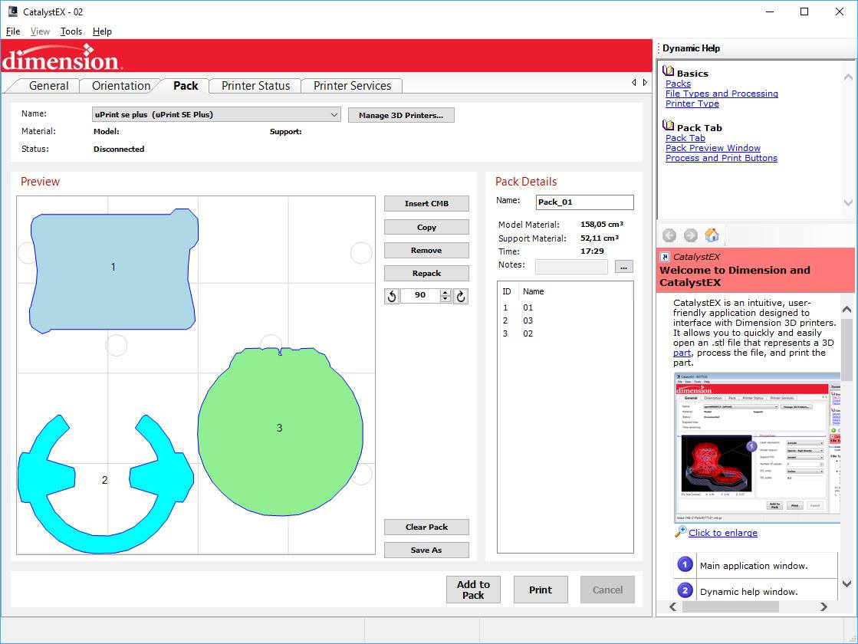Switch to the Printer Services tab

353,86
